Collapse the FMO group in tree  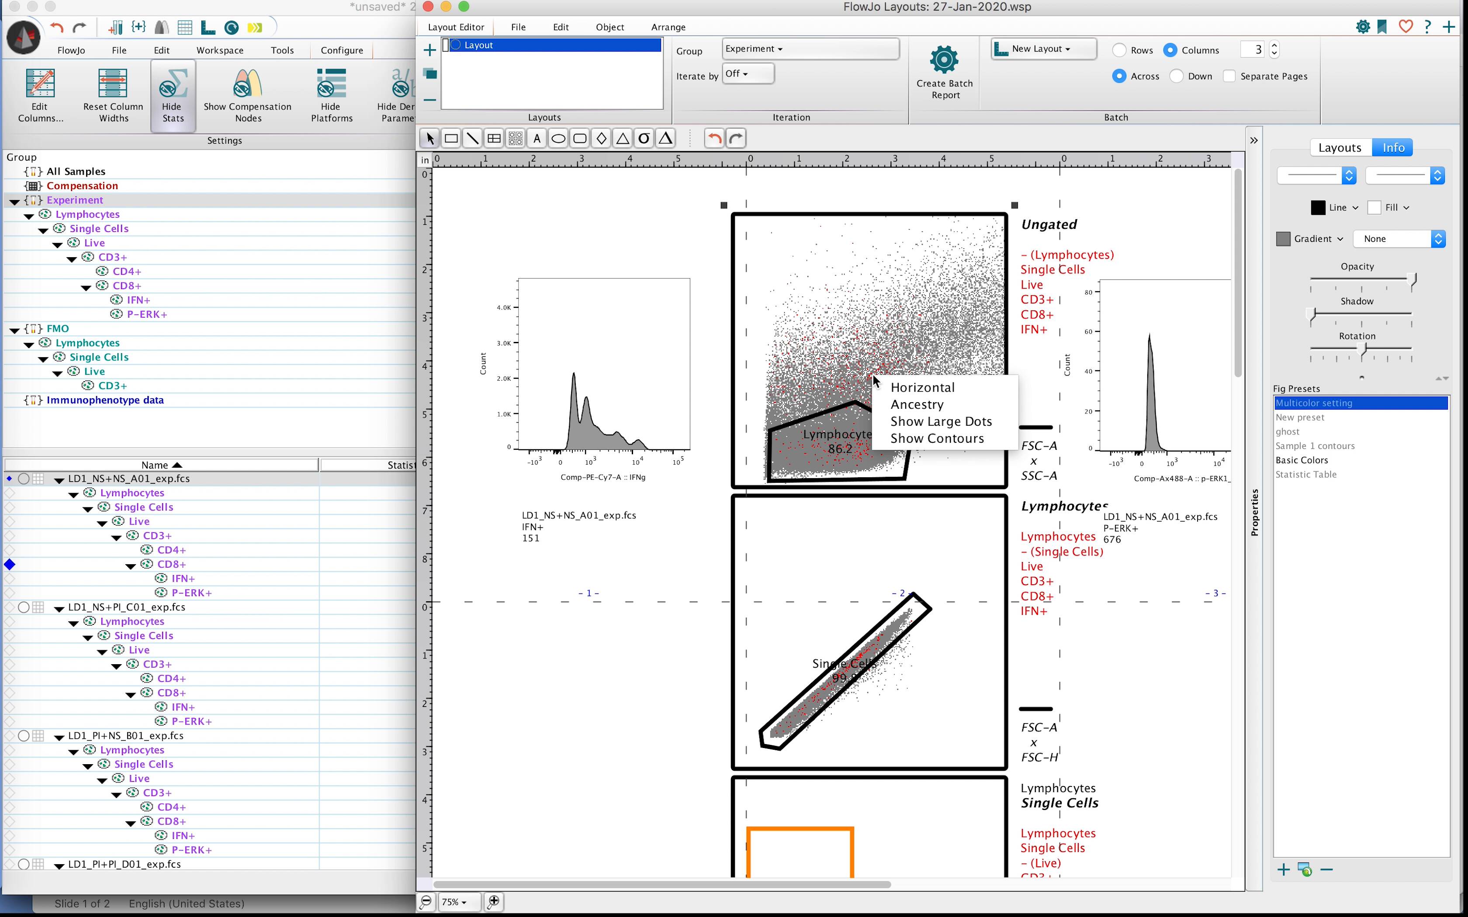click(14, 330)
